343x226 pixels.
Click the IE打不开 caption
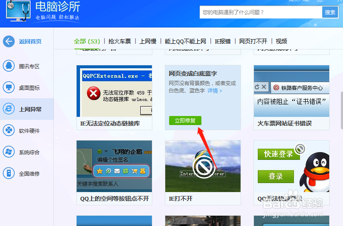tap(180, 199)
